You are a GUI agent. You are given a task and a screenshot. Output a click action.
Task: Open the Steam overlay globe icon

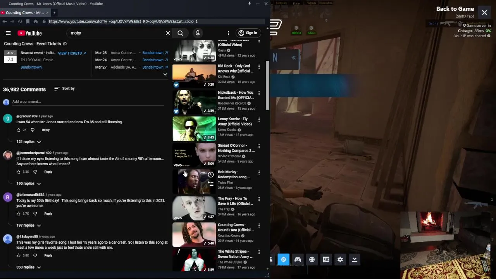(x=312, y=260)
